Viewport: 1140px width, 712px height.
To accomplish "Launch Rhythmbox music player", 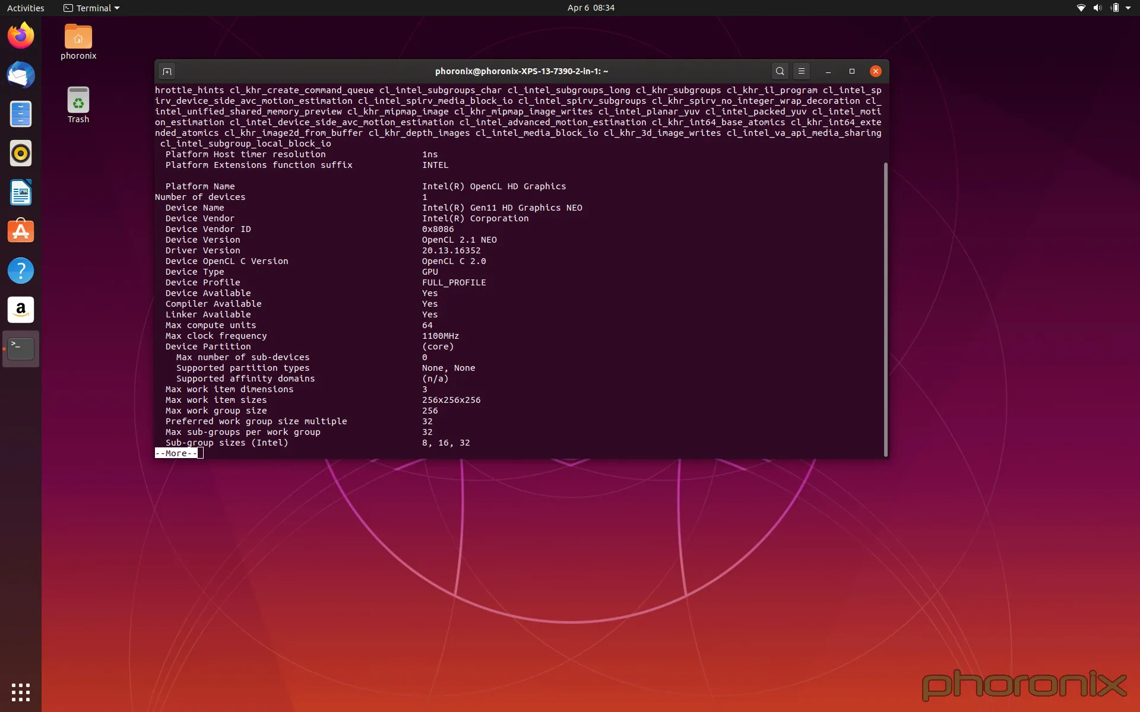I will (x=21, y=154).
